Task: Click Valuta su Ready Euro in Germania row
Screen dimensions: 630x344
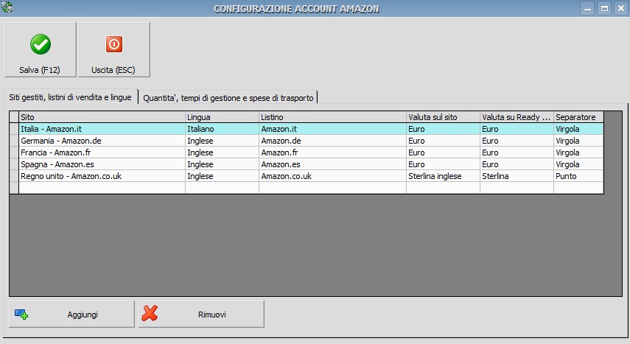Action: (x=517, y=141)
